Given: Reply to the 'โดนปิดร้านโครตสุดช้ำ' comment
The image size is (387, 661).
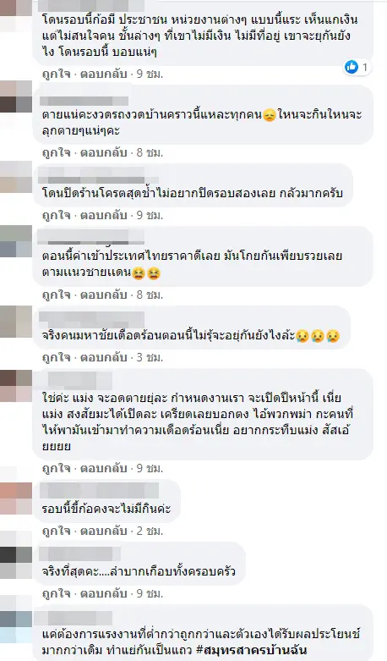Looking at the screenshot, I should 103,216.
